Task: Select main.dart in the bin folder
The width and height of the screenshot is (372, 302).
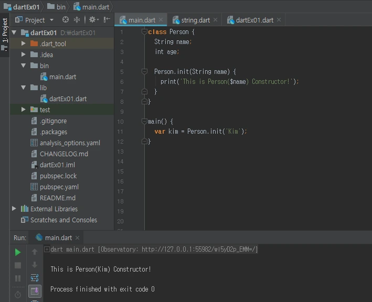Action: 62,77
